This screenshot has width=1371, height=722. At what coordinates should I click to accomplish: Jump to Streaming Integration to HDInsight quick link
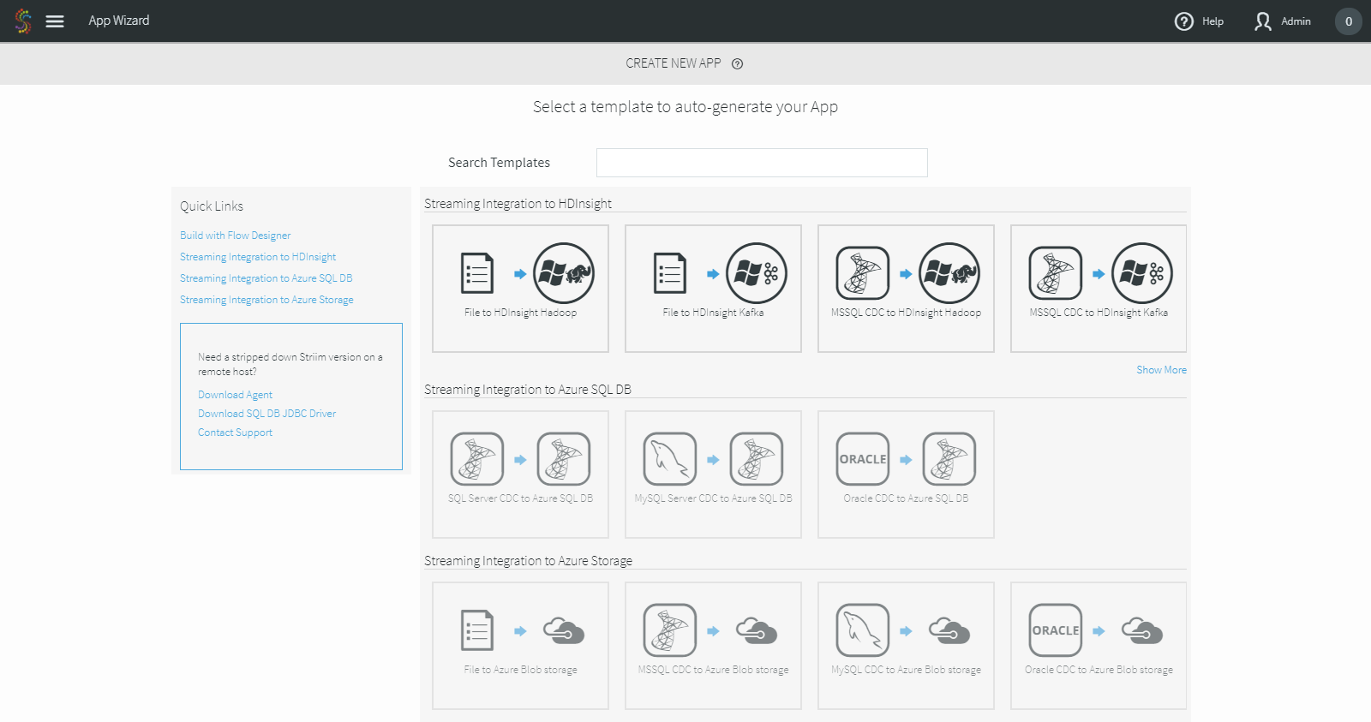click(258, 257)
